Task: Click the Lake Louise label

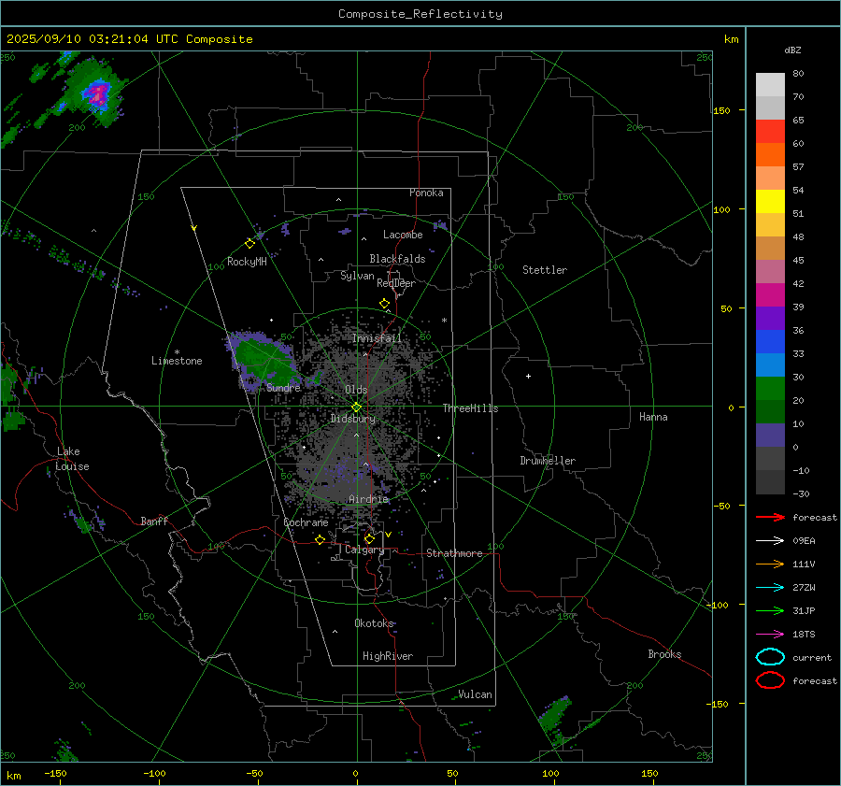Action: [72, 459]
